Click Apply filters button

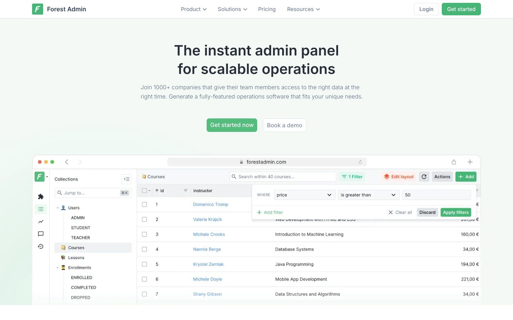[x=456, y=212]
